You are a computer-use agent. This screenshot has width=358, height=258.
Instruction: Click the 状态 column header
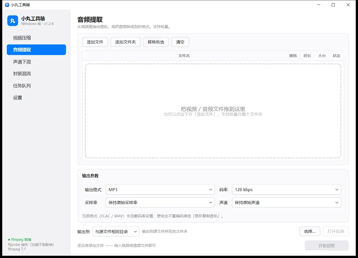click(x=337, y=56)
